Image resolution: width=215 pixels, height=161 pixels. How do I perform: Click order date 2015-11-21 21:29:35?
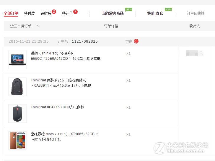pyautogui.click(x=29, y=41)
